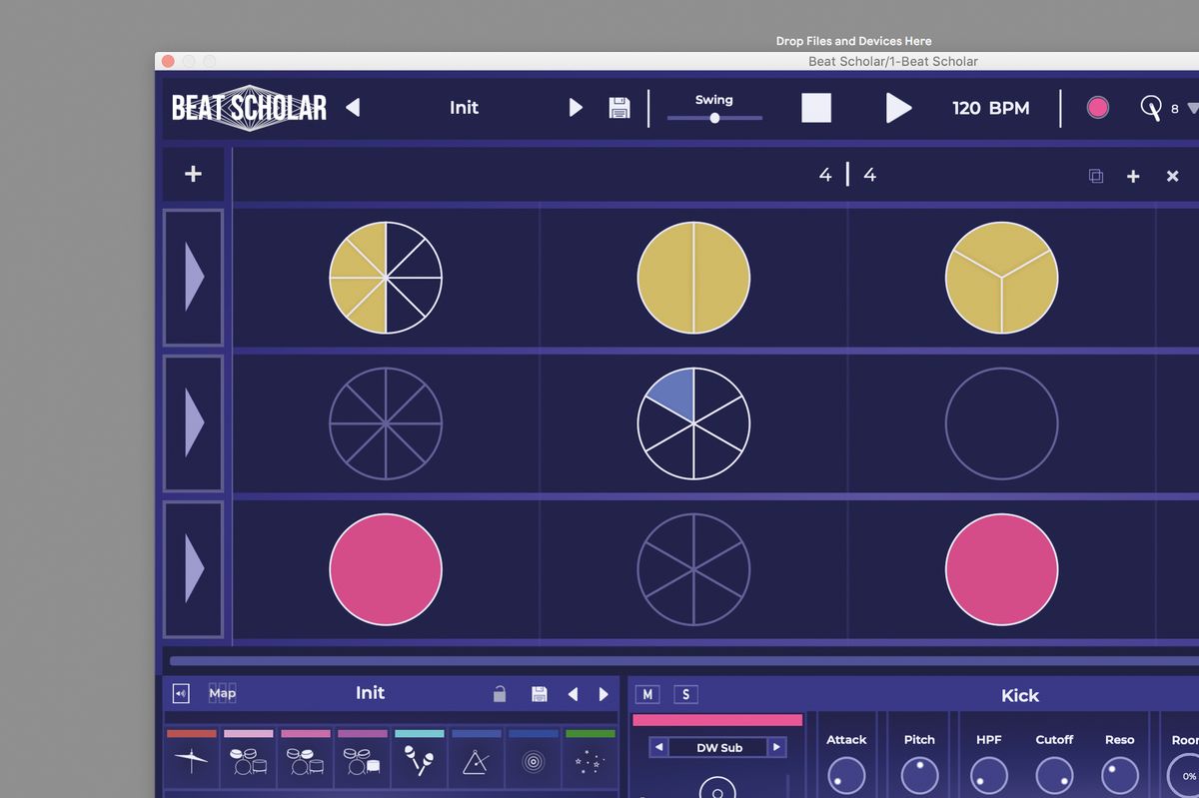The width and height of the screenshot is (1199, 798).
Task: Toggle the padlock icon in the kit panel
Action: coord(499,693)
